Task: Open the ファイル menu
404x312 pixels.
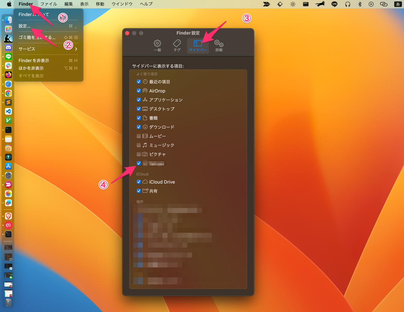Action: pos(49,4)
